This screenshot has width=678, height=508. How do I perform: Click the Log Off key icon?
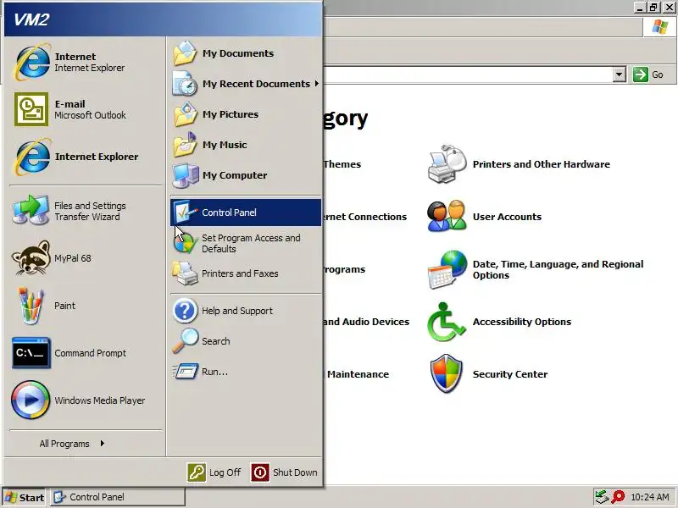click(197, 472)
